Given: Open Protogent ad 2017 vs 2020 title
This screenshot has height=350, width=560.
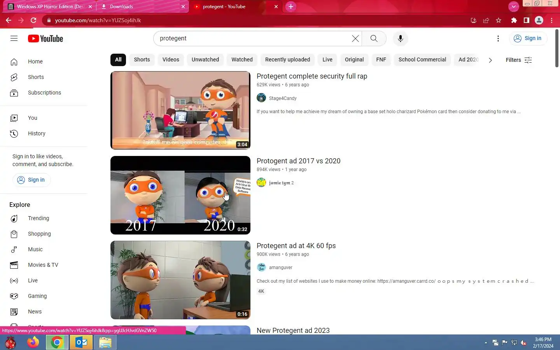Looking at the screenshot, I should pyautogui.click(x=298, y=161).
